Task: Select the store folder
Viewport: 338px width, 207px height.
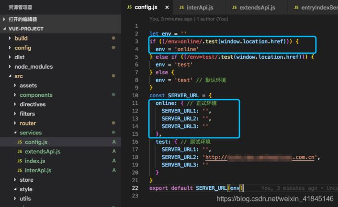Action: pyautogui.click(x=26, y=180)
